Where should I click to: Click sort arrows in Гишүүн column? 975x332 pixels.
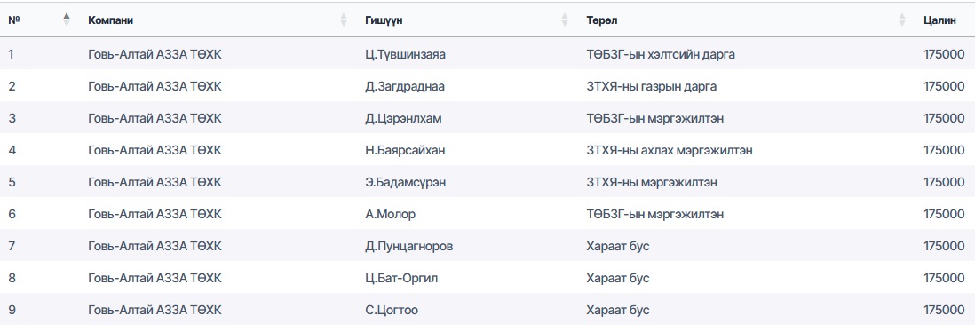click(x=565, y=20)
